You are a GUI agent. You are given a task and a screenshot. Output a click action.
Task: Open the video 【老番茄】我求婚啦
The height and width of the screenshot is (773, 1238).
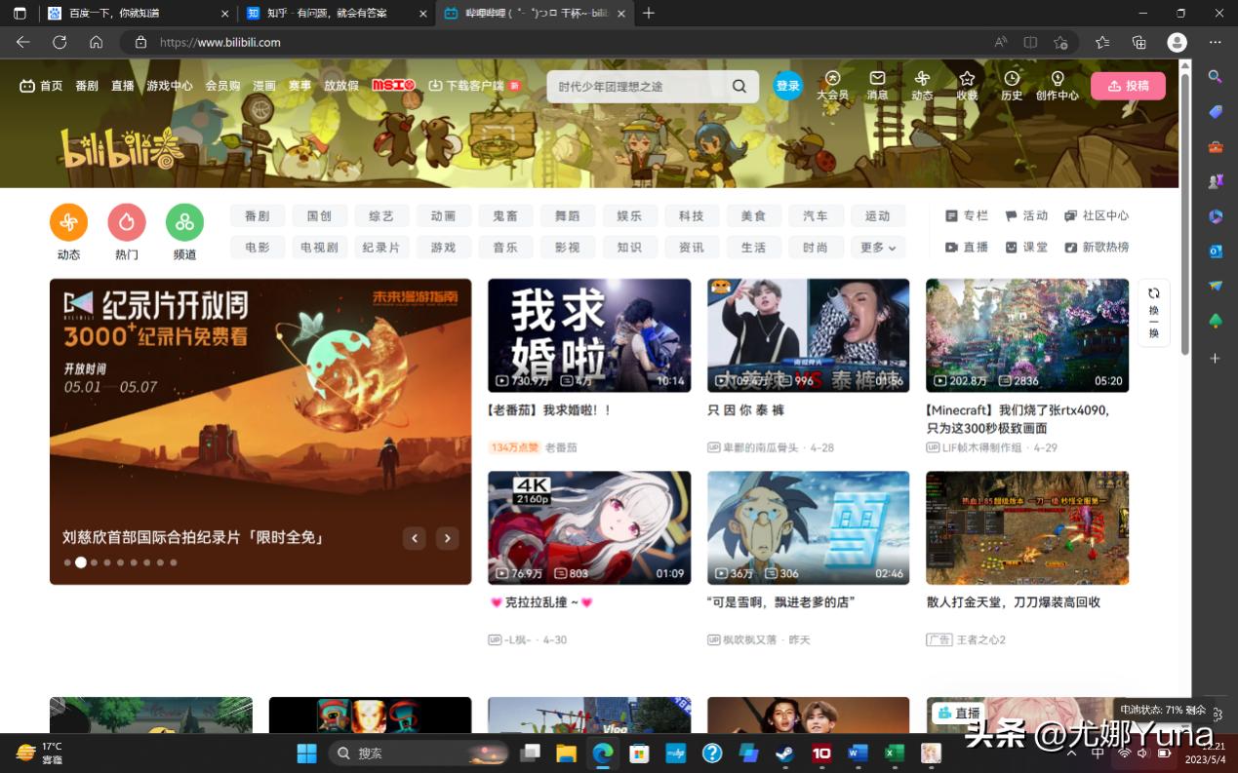coord(589,334)
